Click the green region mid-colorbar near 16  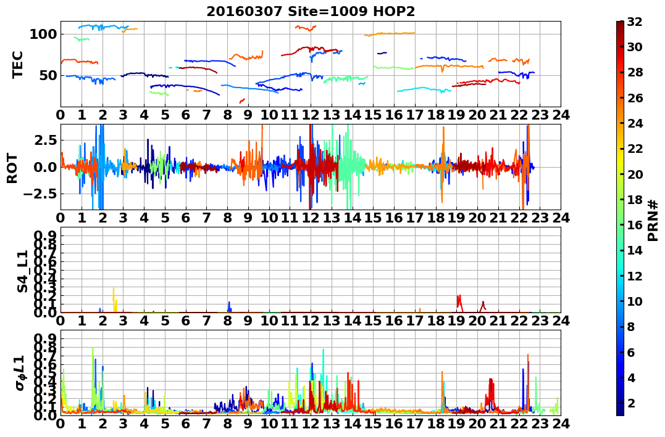(x=620, y=225)
